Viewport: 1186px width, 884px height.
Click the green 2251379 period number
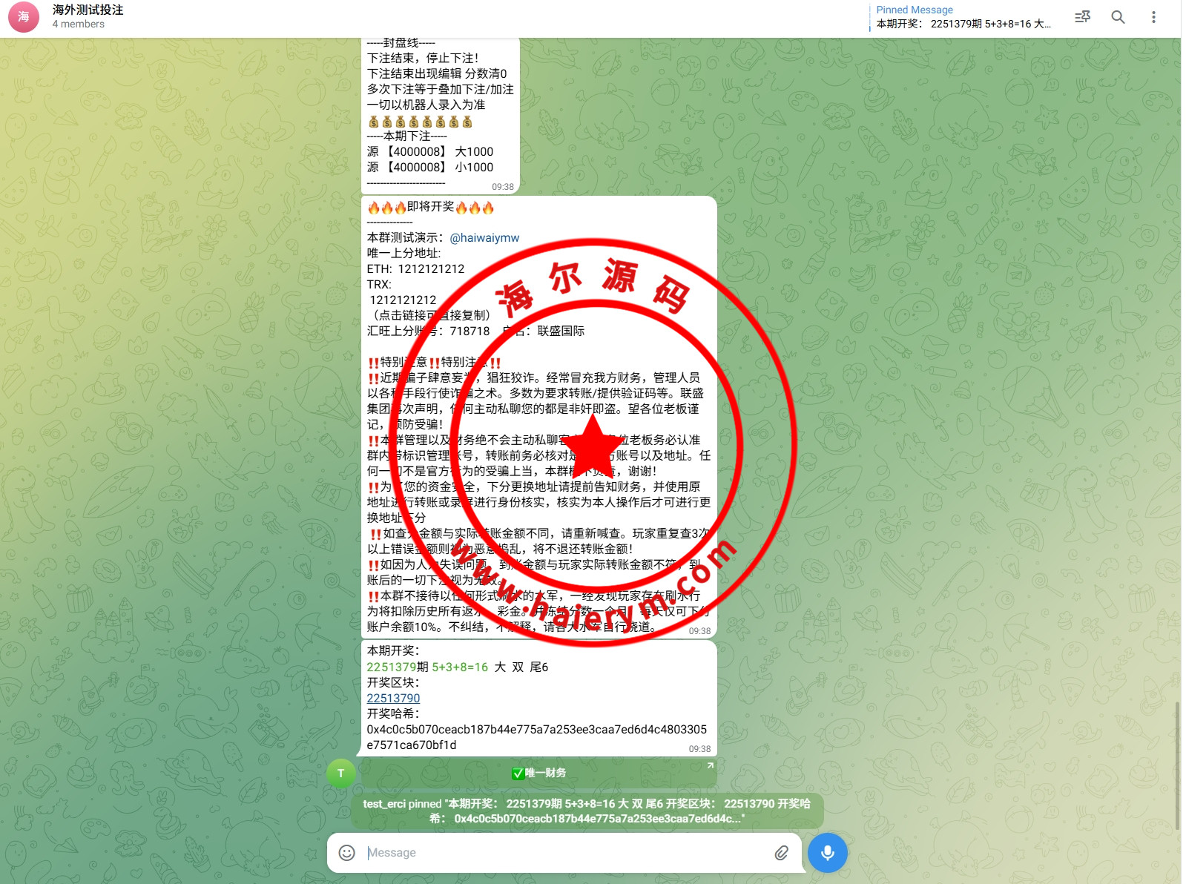391,667
